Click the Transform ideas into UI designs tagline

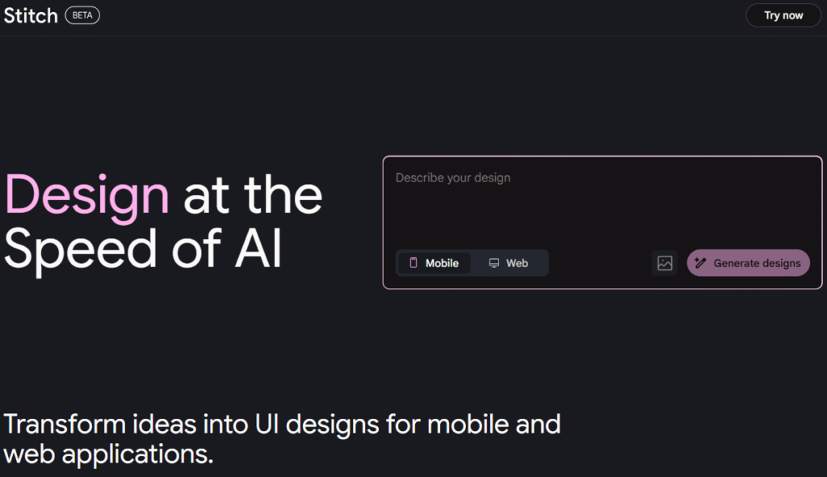pos(282,425)
